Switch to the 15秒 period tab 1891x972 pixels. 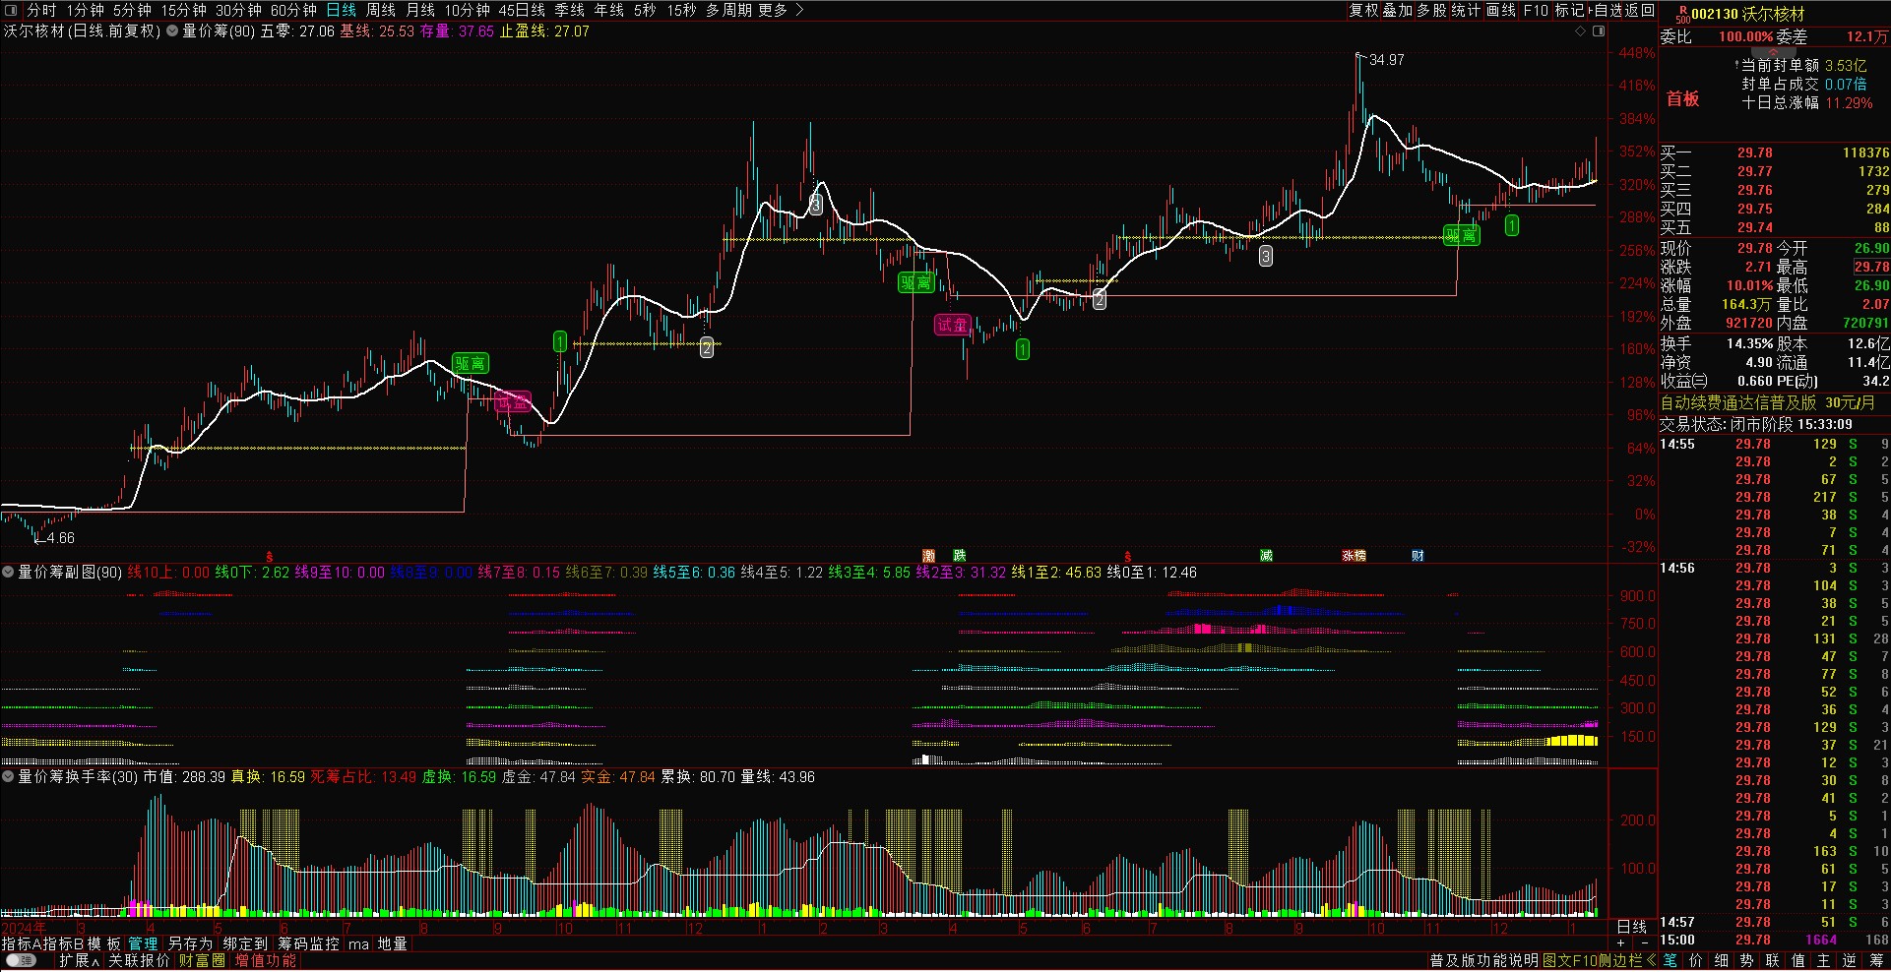pos(681,10)
